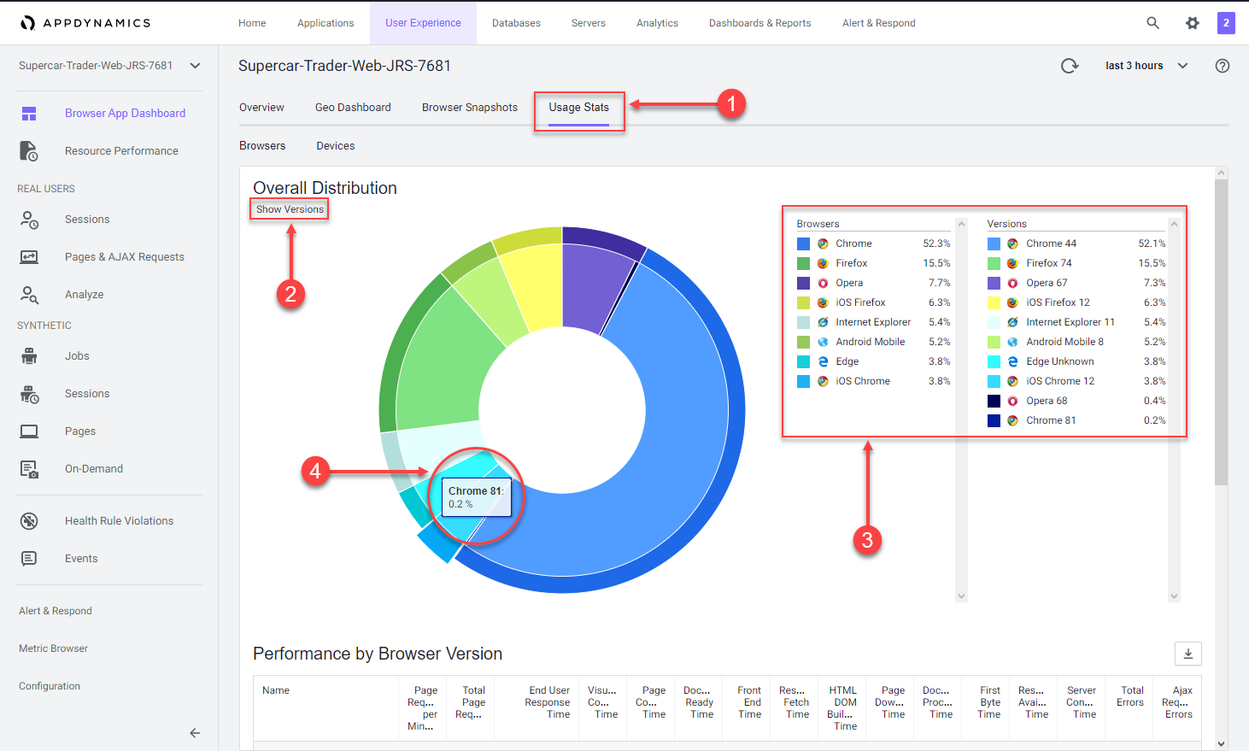Click the Chrome icon in the Browsers legend
Screen dimensions: 1249x751
[823, 243]
